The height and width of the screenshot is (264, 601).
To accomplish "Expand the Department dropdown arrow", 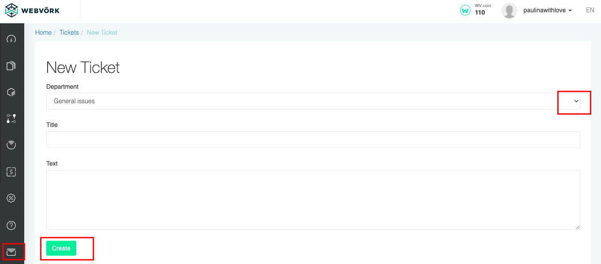I will (576, 101).
